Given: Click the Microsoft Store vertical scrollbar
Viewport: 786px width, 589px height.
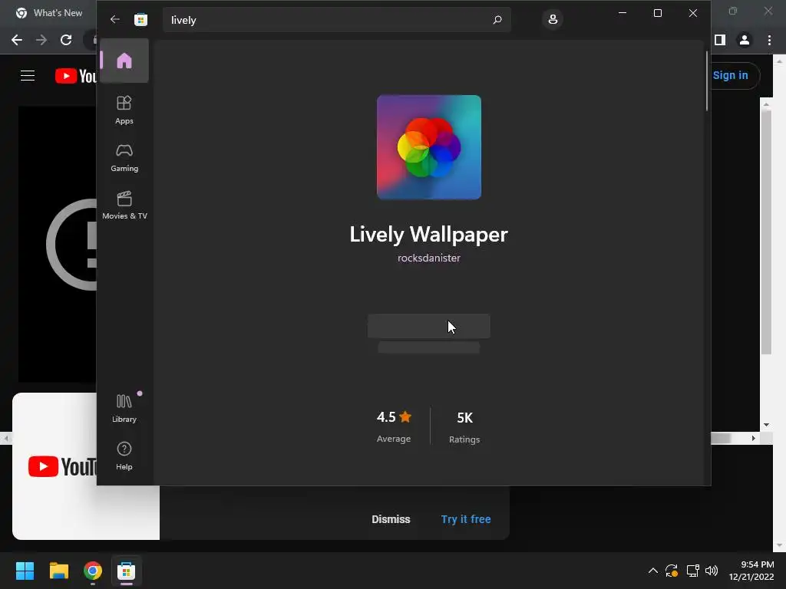Looking at the screenshot, I should tap(707, 81).
